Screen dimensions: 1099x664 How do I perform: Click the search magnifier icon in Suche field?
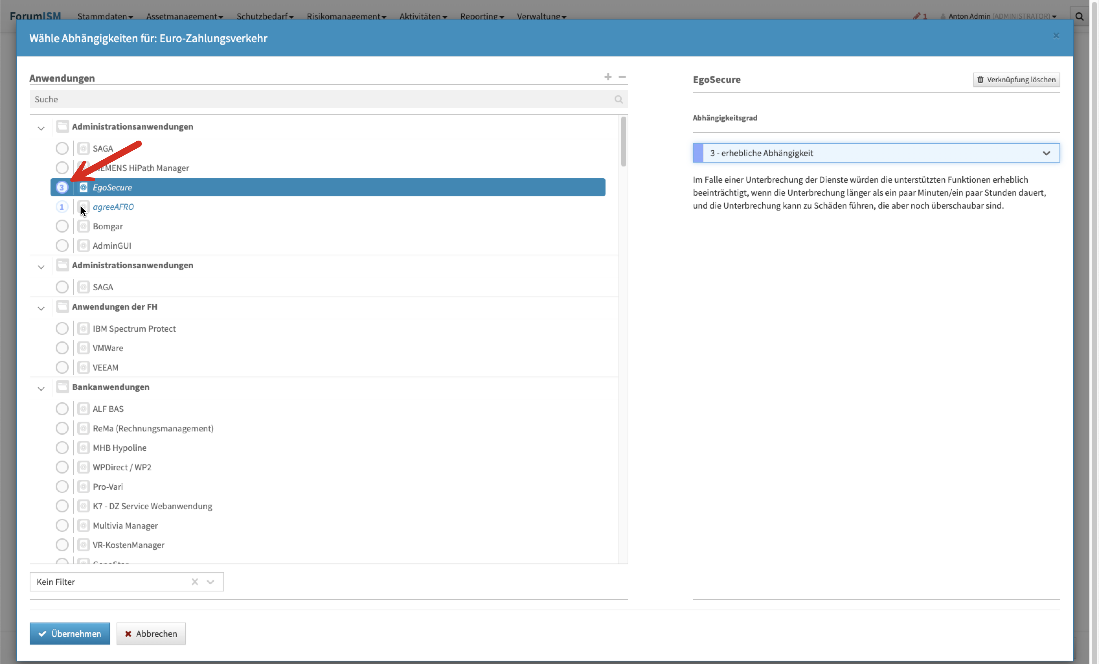point(618,99)
